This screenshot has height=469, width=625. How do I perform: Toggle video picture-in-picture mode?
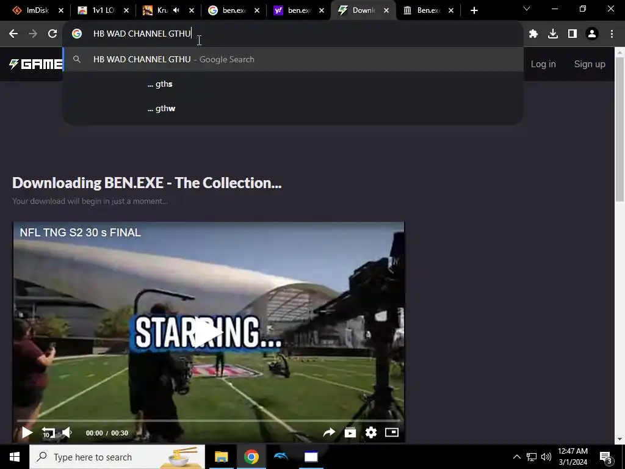[x=392, y=432]
